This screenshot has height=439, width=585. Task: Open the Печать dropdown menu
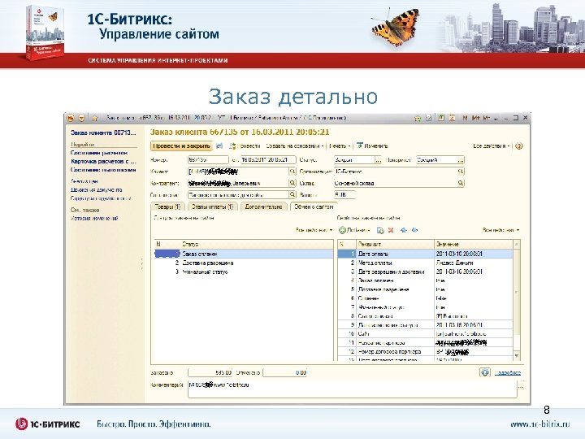[340, 146]
